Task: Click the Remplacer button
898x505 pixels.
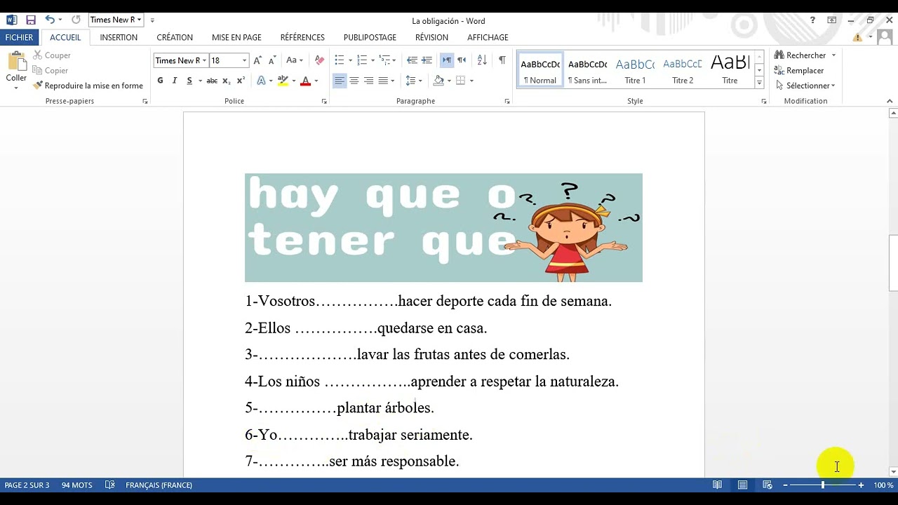Action: tap(799, 71)
